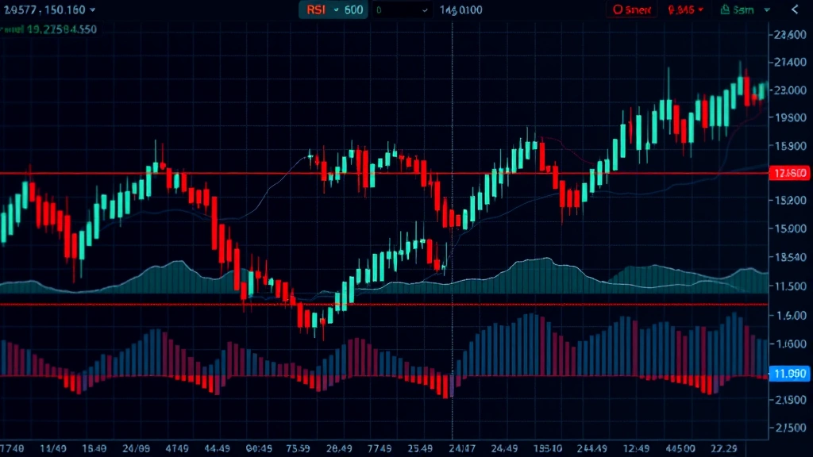Toggle the horizontal red resistance line
813x457 pixels.
pyautogui.click(x=397, y=173)
